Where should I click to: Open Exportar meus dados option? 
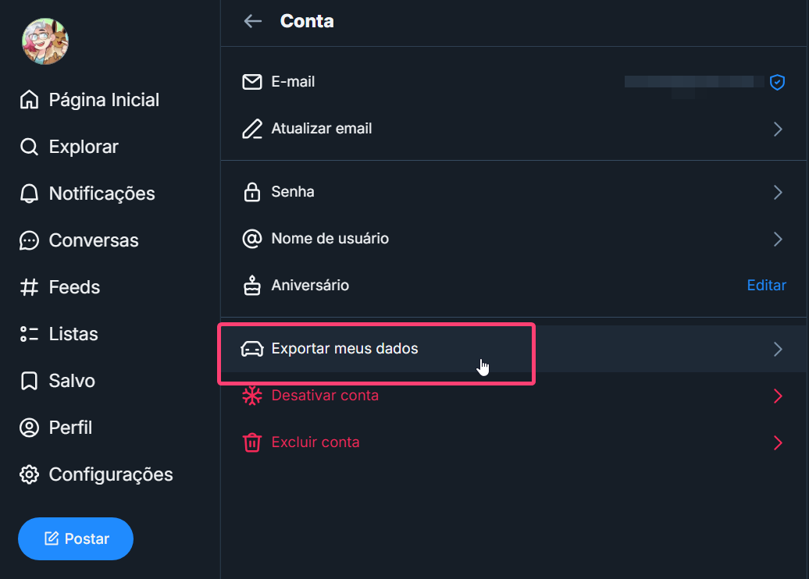click(344, 349)
